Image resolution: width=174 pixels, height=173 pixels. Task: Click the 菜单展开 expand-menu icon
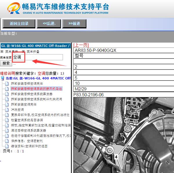pos(2,52)
